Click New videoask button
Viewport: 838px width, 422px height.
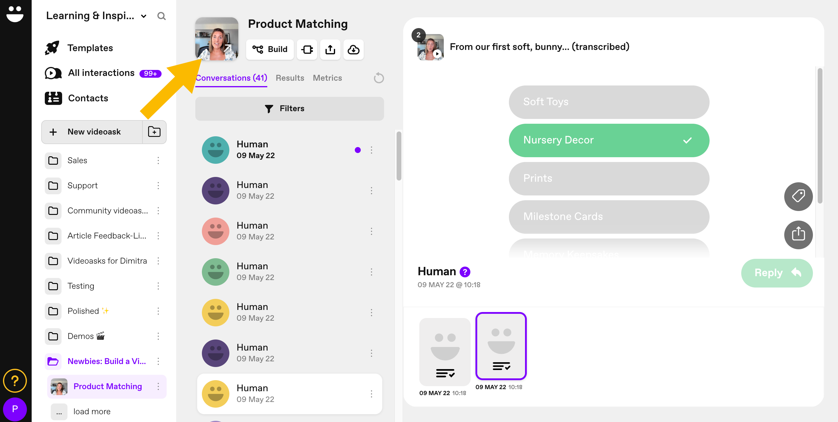(92, 132)
